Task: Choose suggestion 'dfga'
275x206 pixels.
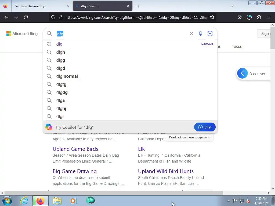Action: [130, 100]
